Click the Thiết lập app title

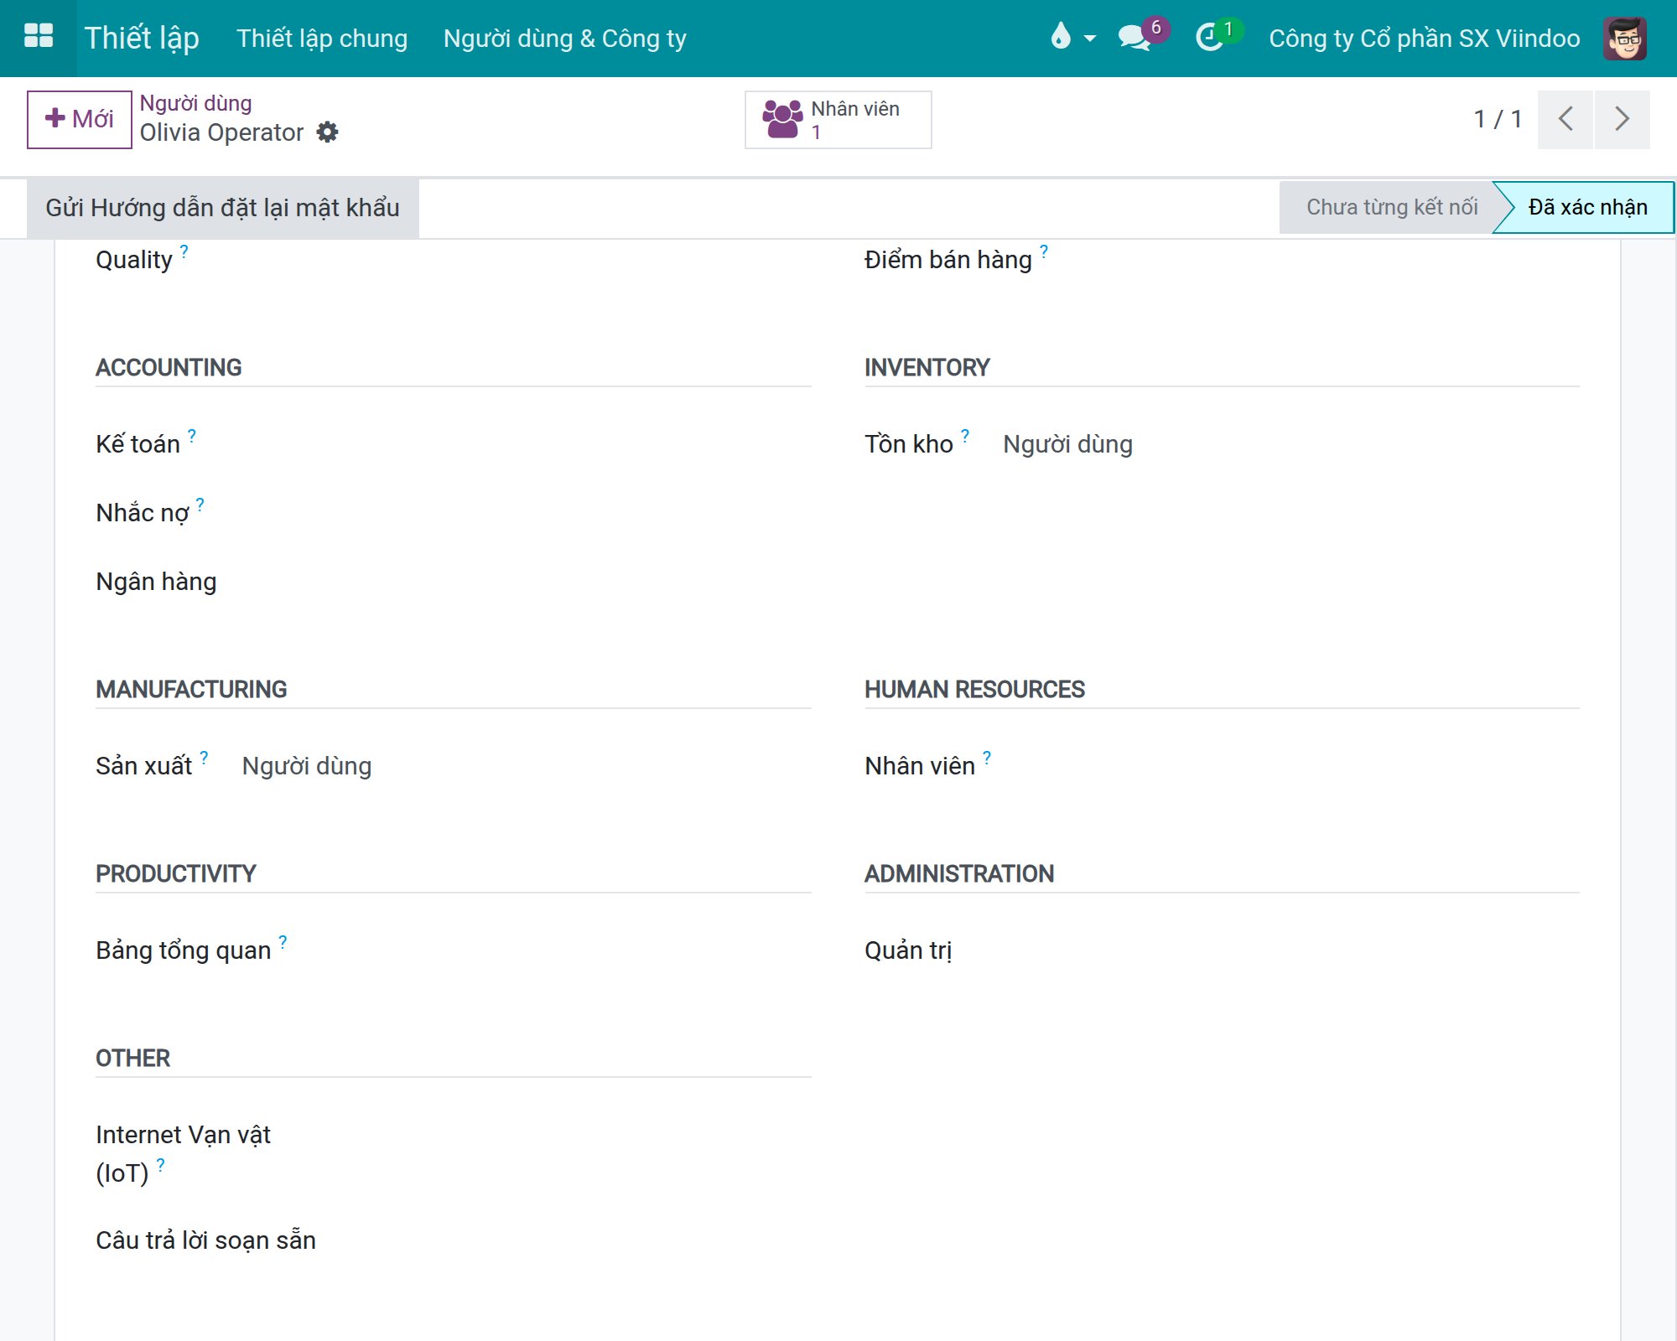point(142,38)
